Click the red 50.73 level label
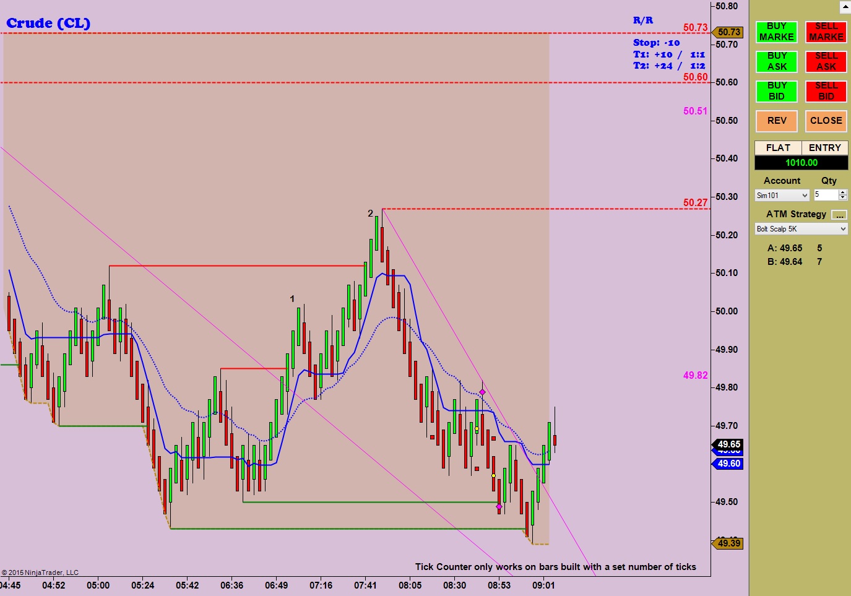This screenshot has width=851, height=596. [x=695, y=28]
